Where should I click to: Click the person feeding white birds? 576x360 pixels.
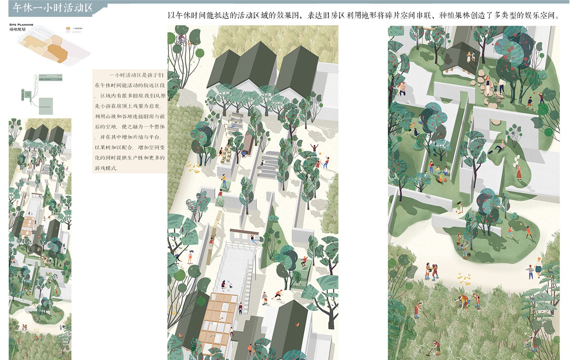[224, 285]
